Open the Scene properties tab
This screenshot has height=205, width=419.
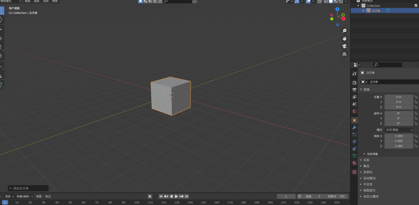click(354, 104)
